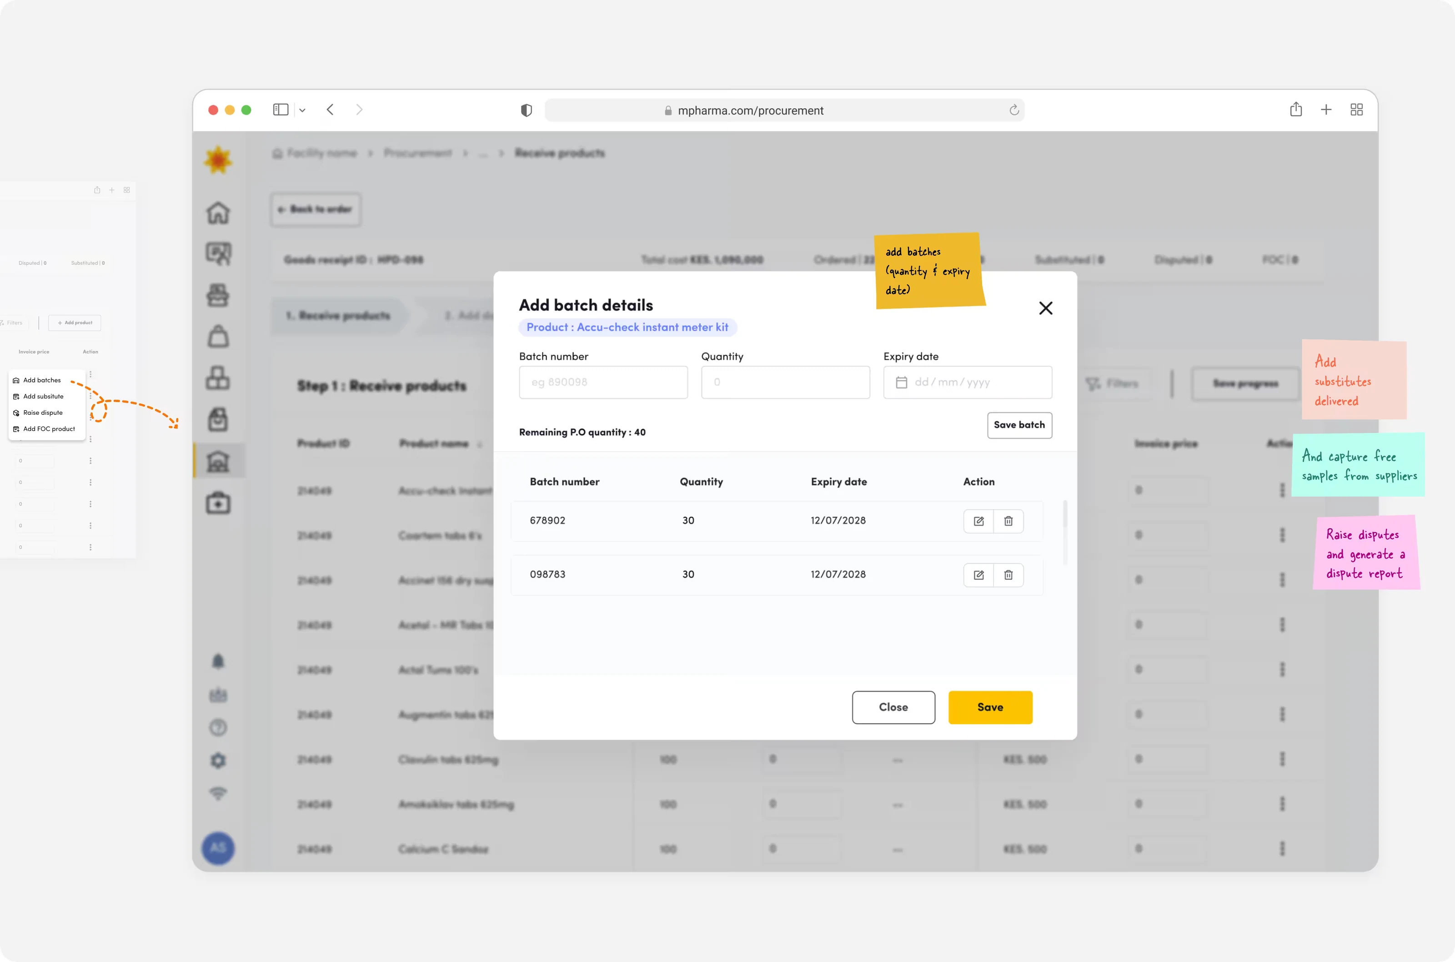Click the privacy shield icon in toolbar
The width and height of the screenshot is (1455, 962).
[526, 111]
